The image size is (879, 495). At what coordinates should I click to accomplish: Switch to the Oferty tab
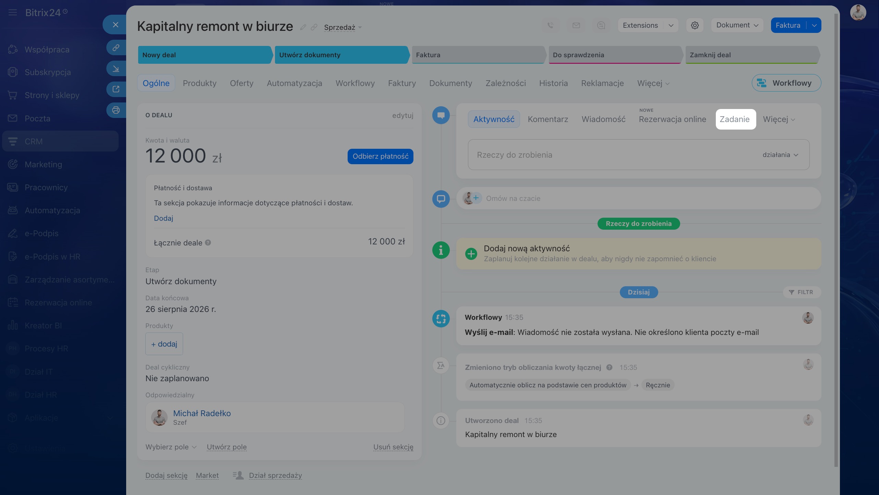coord(242,83)
